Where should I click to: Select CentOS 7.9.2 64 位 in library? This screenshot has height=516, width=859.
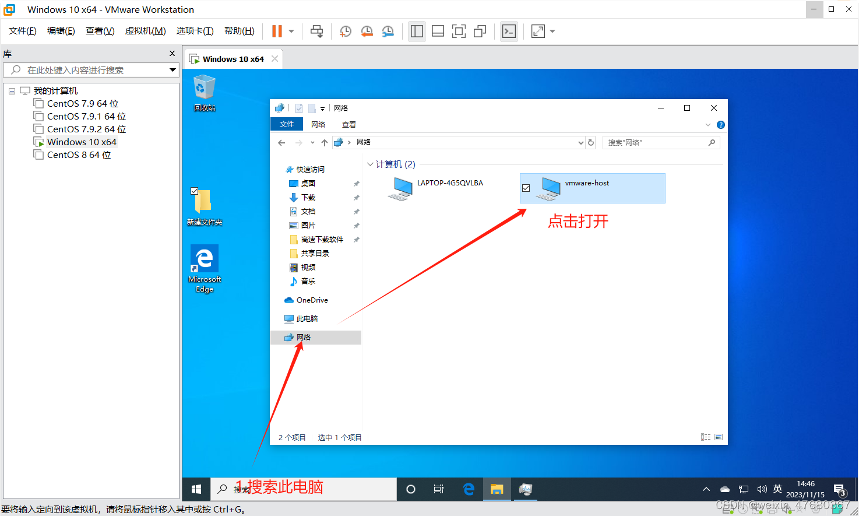pos(86,129)
